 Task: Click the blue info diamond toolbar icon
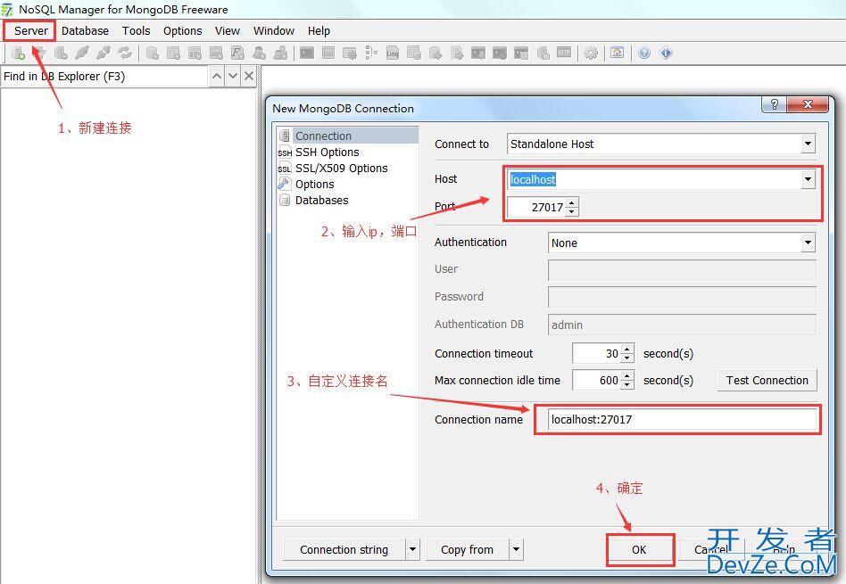pos(666,53)
